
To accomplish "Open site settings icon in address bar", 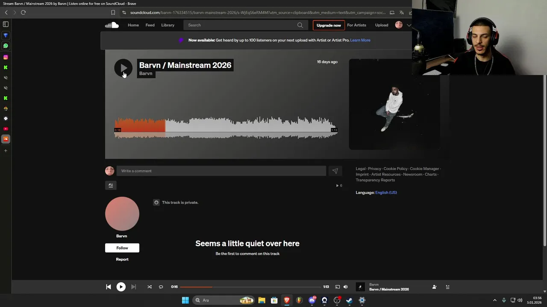I will 124,12.
